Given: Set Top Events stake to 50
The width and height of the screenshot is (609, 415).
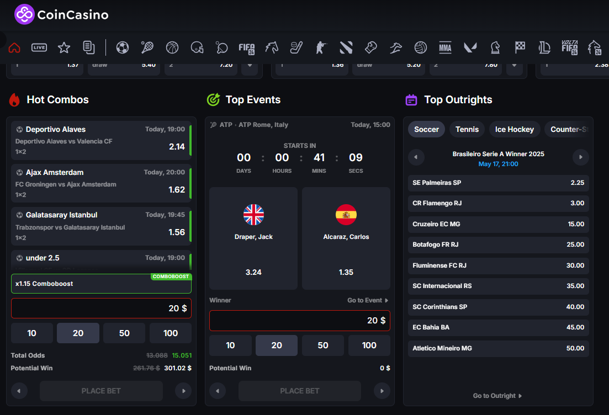Looking at the screenshot, I should 323,345.
